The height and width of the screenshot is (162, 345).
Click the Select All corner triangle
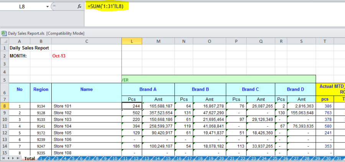click(x=4, y=41)
